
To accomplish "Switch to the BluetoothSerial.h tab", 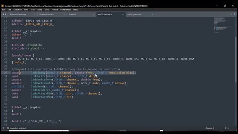I will coord(46,15).
